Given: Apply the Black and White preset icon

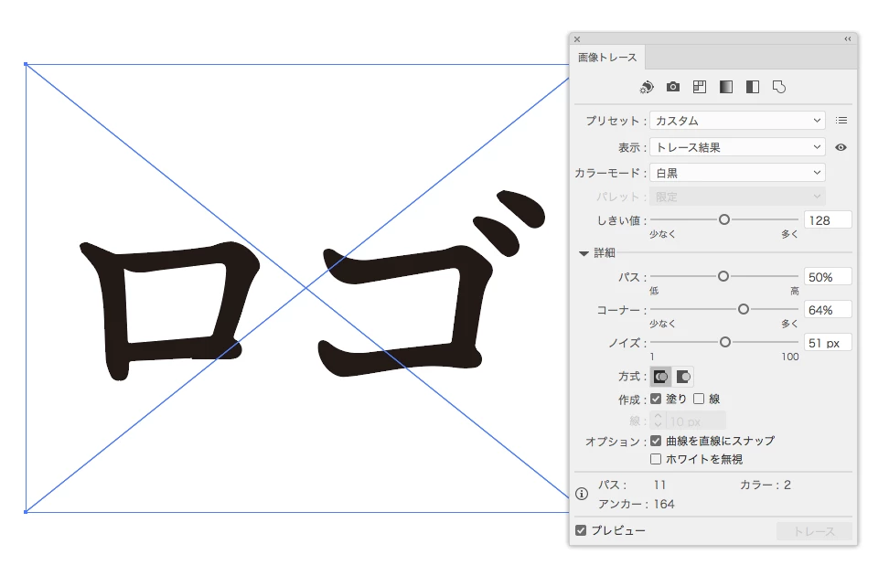Looking at the screenshot, I should coord(753,87).
